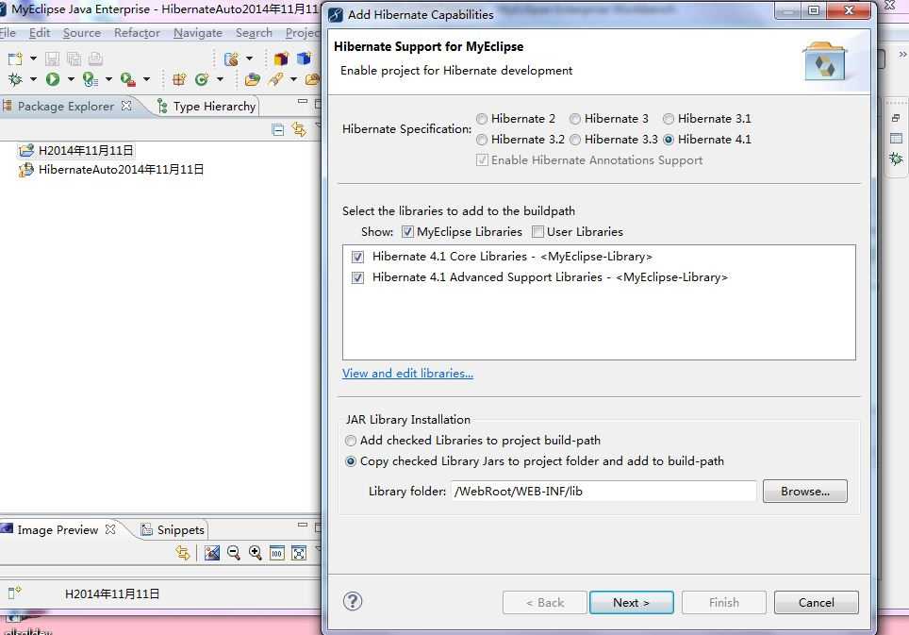Open the Source menu
The width and height of the screenshot is (909, 635).
click(82, 33)
